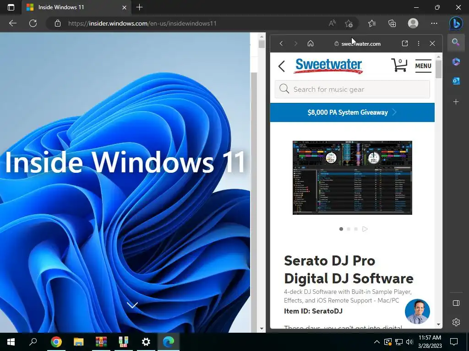Viewport: 469px width, 351px height.
Task: Switch to Edge on the taskbar
Action: (169, 341)
